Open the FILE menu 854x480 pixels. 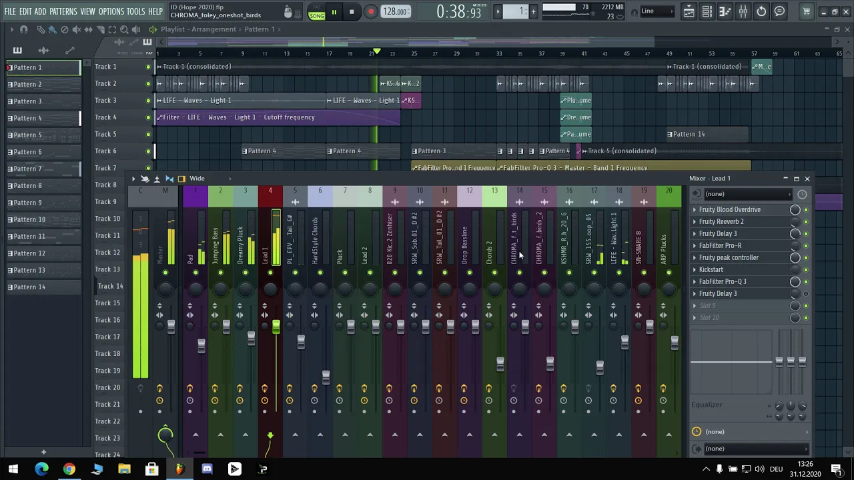[x=10, y=12]
